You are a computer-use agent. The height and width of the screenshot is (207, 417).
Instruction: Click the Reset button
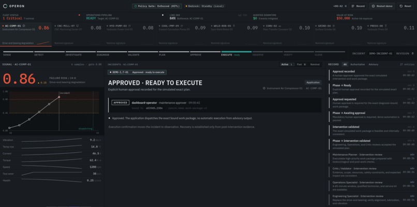tap(405, 6)
